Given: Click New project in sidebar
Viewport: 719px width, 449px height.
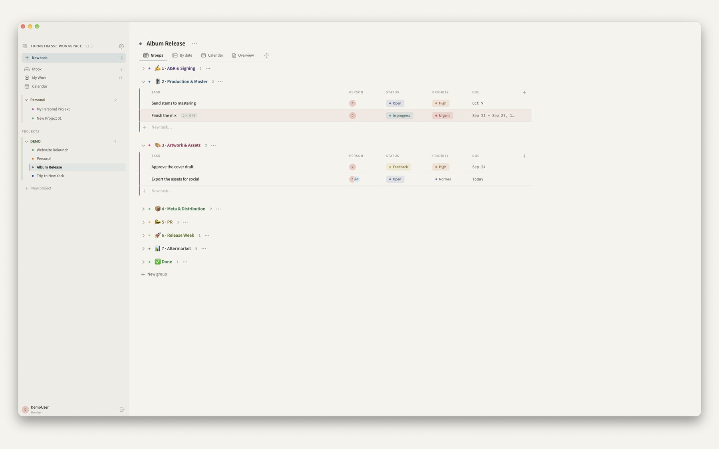Looking at the screenshot, I should [x=38, y=188].
